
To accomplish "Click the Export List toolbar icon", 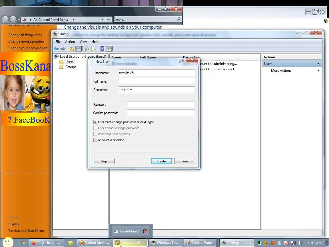I will (x=94, y=49).
